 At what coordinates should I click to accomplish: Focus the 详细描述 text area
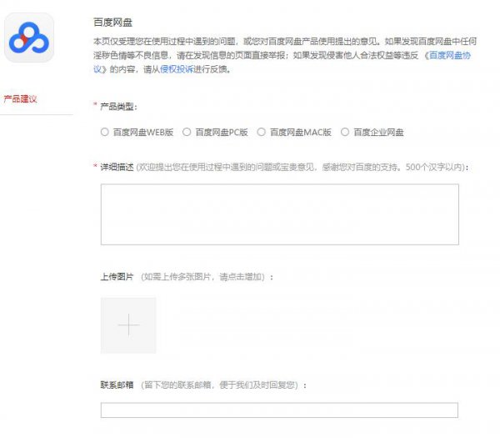[280, 214]
